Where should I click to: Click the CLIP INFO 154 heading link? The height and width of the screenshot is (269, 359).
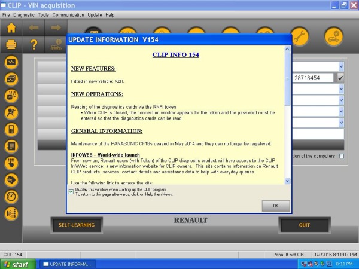coord(175,54)
